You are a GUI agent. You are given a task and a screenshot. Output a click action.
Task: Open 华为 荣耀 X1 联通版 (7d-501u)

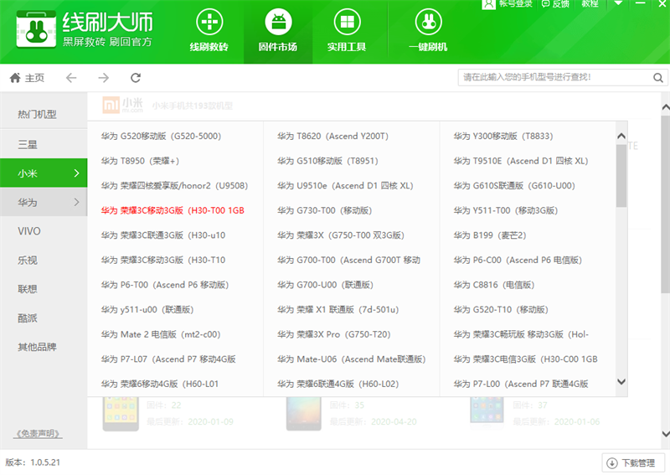coord(338,310)
